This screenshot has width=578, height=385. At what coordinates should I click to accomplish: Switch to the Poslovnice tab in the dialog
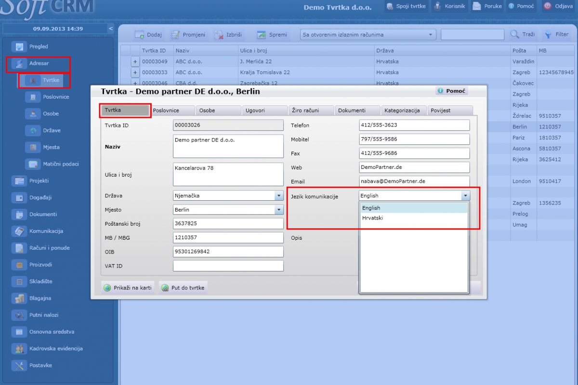(x=172, y=110)
